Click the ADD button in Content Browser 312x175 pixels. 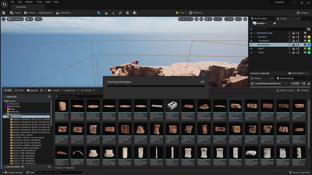coord(8,90)
